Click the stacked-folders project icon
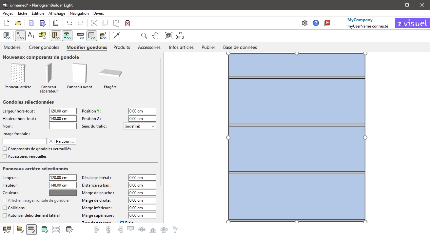Image resolution: width=430 pixels, height=242 pixels. pyautogui.click(x=56, y=23)
